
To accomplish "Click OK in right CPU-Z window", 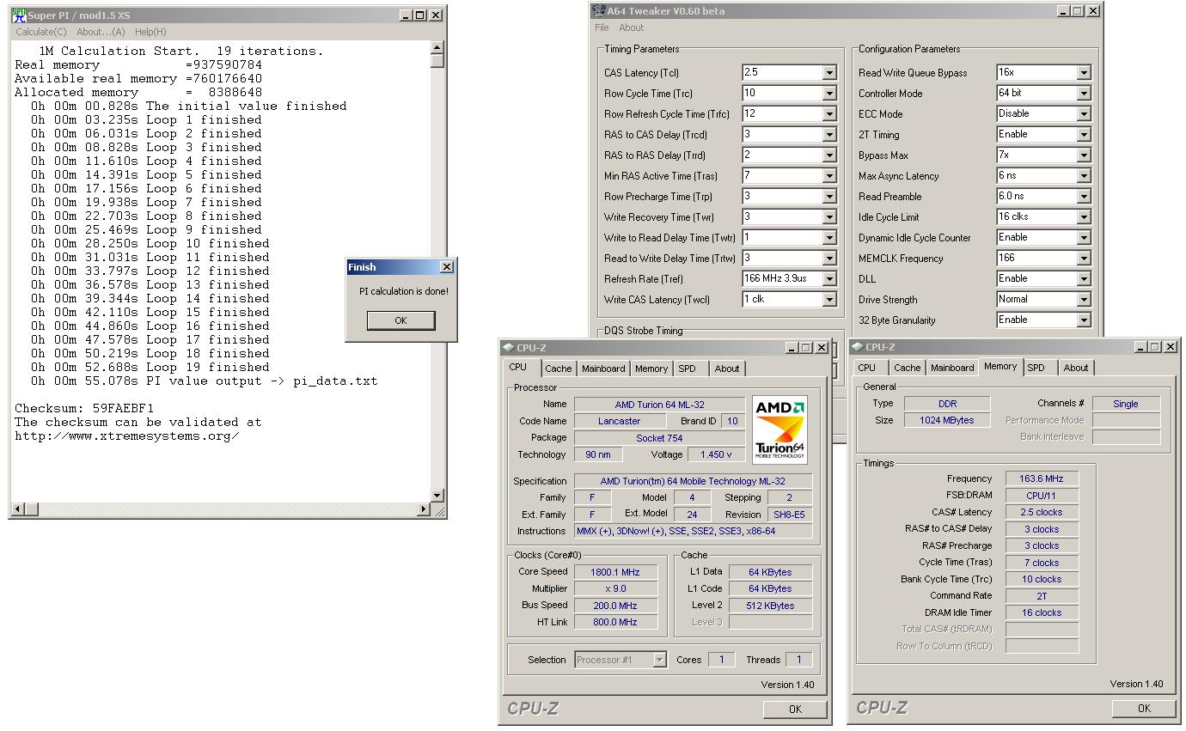I will click(x=1144, y=708).
